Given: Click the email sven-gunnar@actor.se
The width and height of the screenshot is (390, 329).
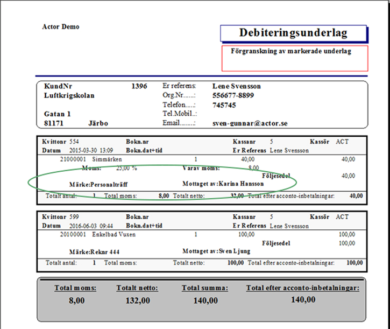Looking at the screenshot, I should [x=250, y=123].
